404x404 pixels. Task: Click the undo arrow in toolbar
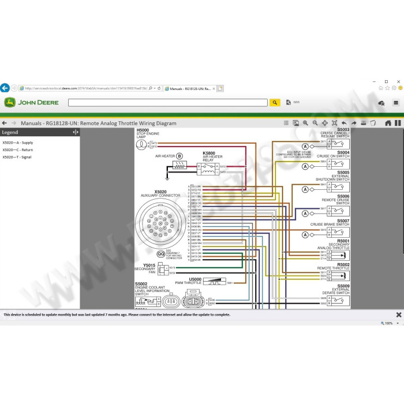click(344, 123)
